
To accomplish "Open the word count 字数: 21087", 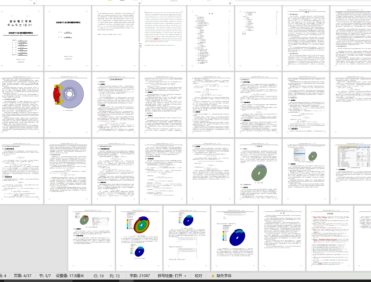I will click(140, 276).
